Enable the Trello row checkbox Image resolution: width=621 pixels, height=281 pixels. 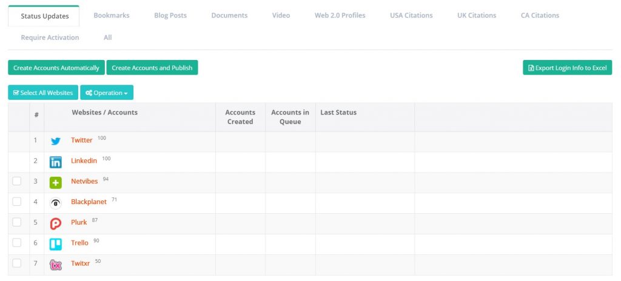pos(17,242)
